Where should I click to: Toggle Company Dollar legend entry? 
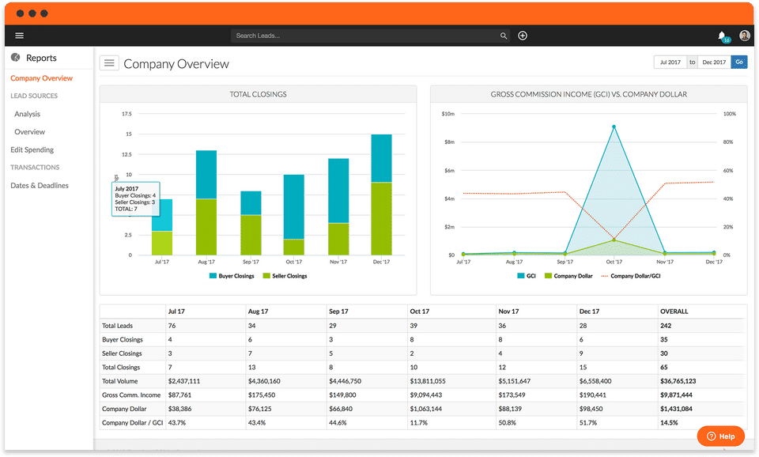click(568, 276)
